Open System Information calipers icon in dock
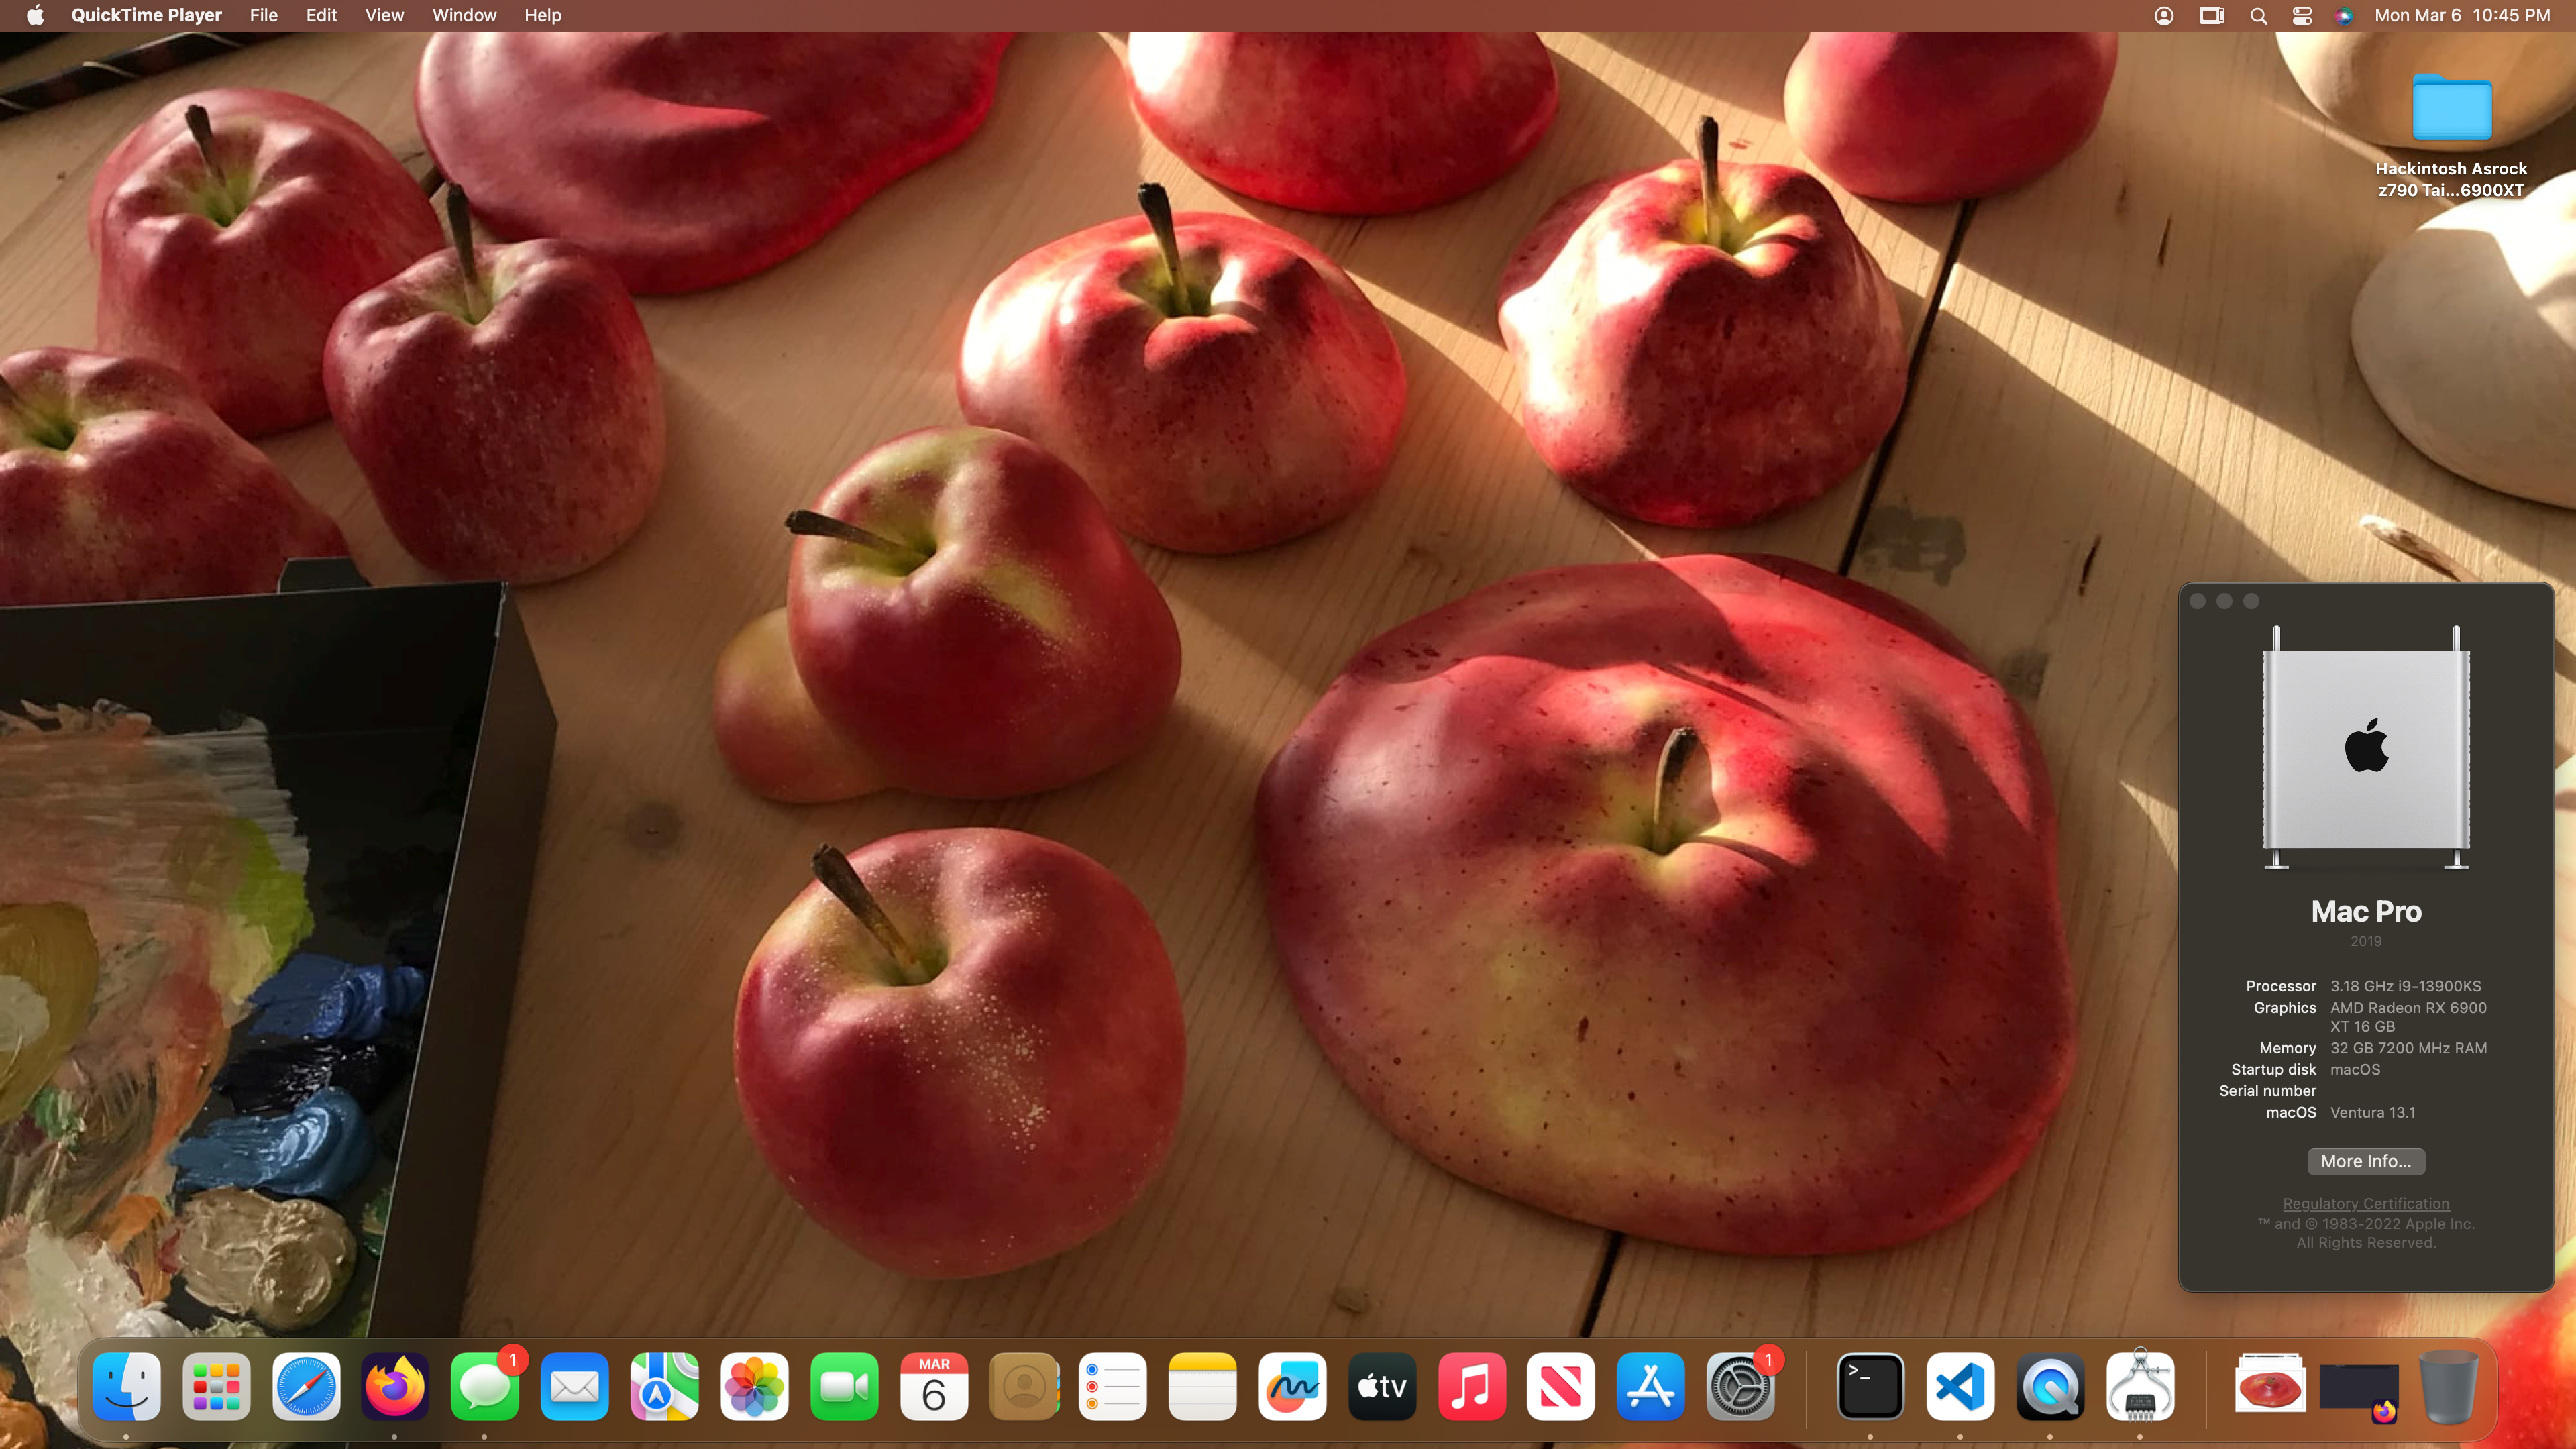Screen dimensions: 2576x1449 tap(2140, 1386)
